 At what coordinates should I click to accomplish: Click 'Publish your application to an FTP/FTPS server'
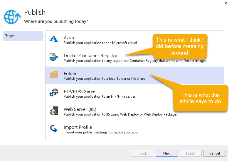[100, 96]
